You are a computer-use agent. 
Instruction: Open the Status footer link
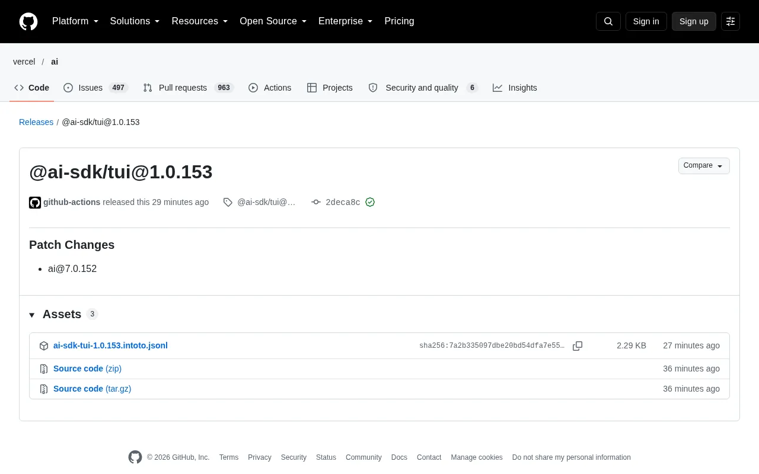click(326, 457)
